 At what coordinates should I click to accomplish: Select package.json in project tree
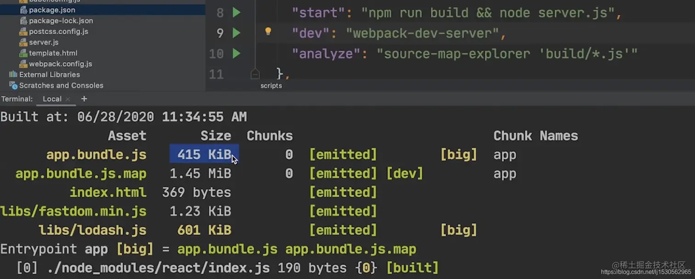coord(52,10)
